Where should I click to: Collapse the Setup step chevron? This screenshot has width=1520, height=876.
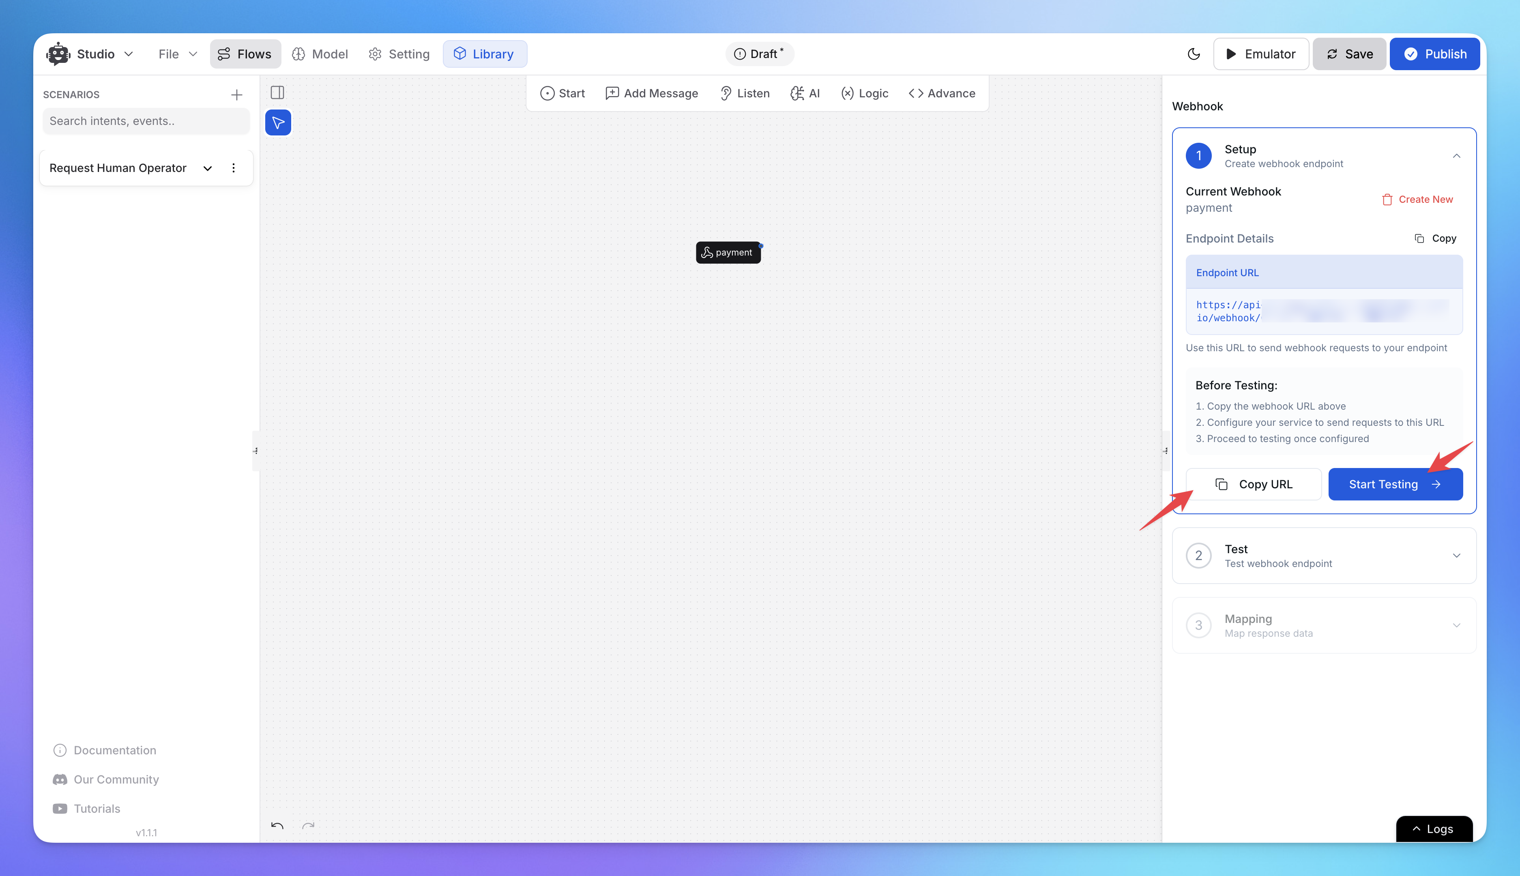click(x=1456, y=156)
